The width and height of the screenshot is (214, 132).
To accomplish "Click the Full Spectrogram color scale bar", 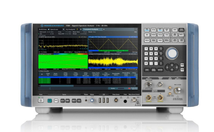I will 71,54.
